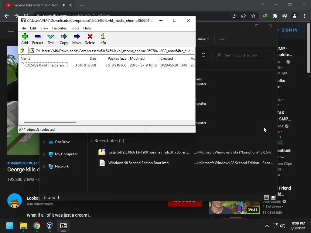The height and width of the screenshot is (233, 311).
Task: Open Chrome from the taskbar
Action: (x=37, y=226)
